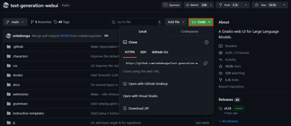Switch to the Codespaces tab
This screenshot has width=291, height=126.
click(190, 31)
